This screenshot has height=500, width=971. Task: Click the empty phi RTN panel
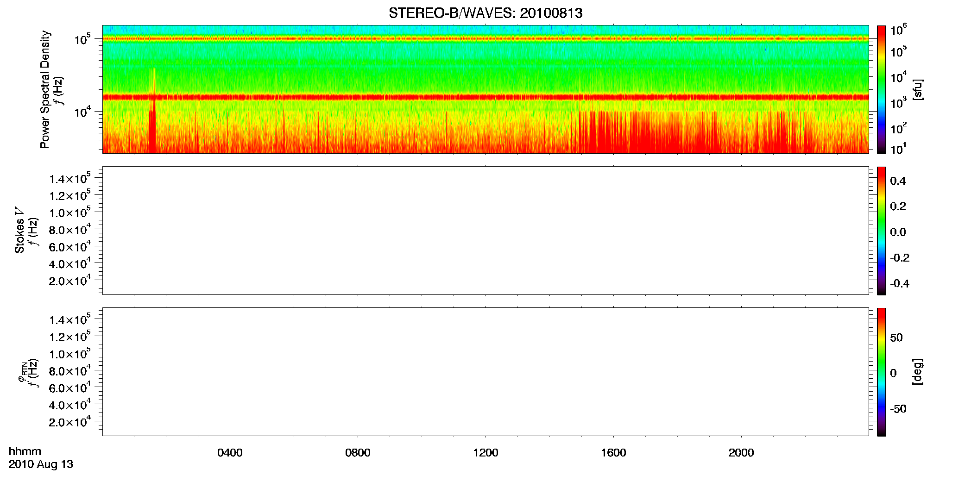485,372
